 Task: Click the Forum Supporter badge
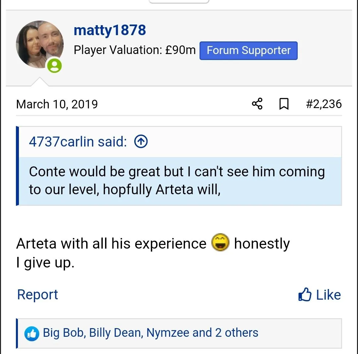coord(248,50)
